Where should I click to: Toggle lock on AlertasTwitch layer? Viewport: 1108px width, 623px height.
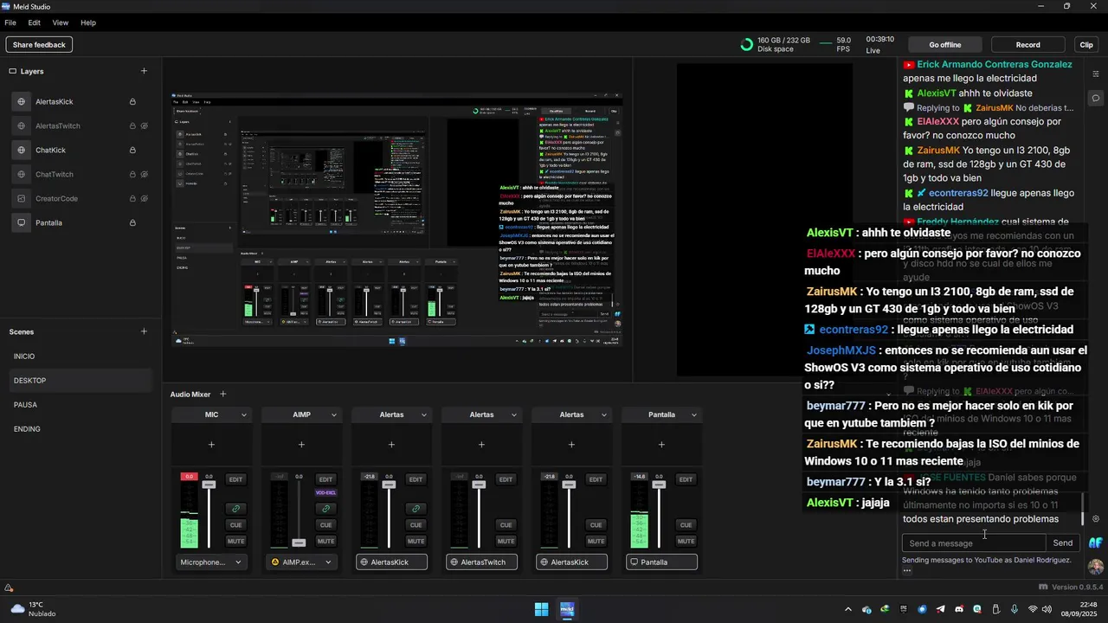tap(132, 126)
